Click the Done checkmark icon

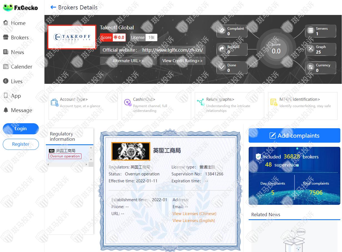point(222,67)
